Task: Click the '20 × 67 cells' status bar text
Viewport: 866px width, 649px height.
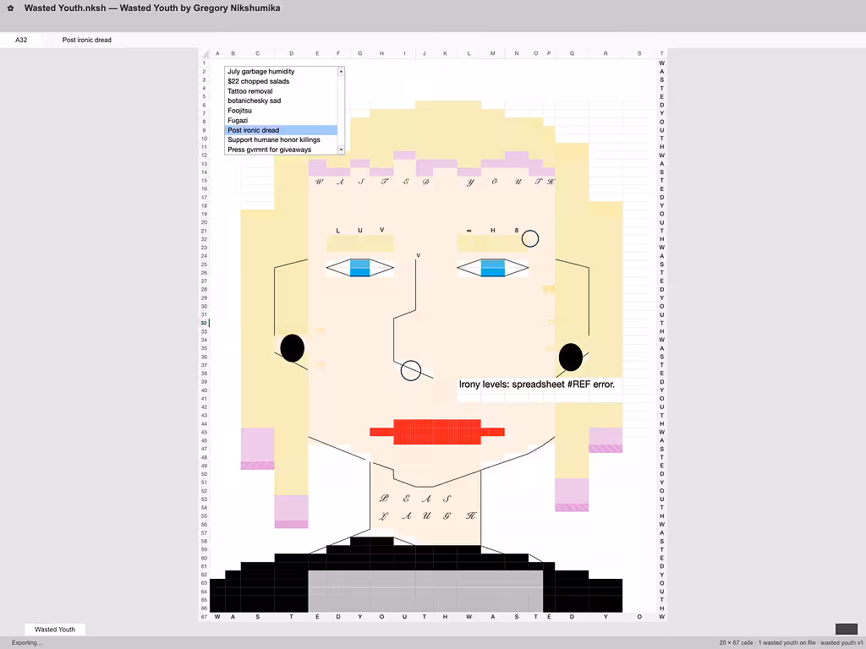Action: pyautogui.click(x=737, y=642)
